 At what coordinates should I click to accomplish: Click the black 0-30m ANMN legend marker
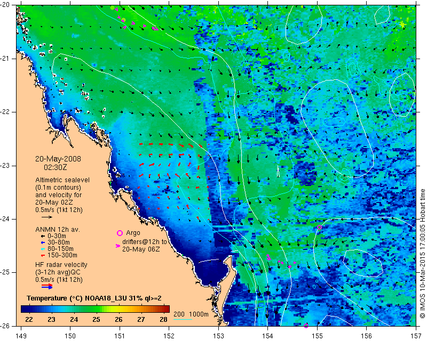coord(43,236)
